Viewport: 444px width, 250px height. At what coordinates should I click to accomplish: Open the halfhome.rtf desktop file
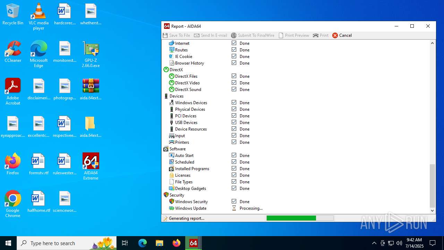39,202
